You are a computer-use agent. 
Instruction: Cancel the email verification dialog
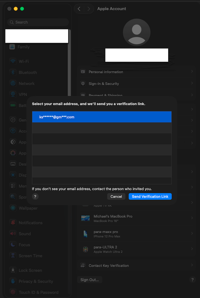coord(116,197)
